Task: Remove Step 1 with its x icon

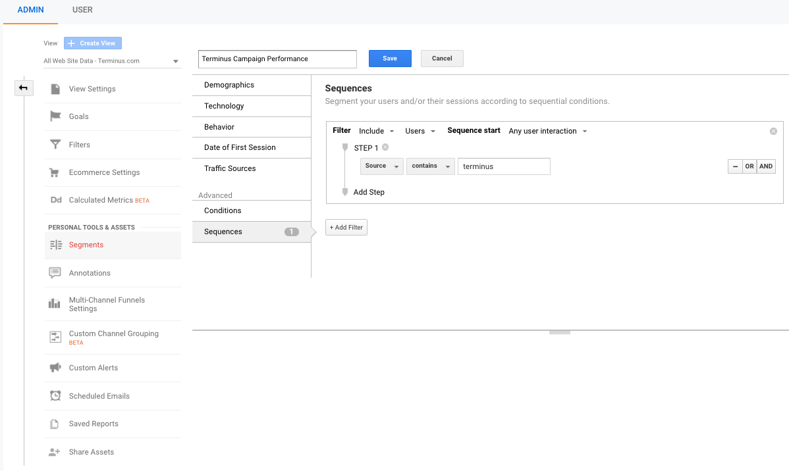Action: click(385, 147)
